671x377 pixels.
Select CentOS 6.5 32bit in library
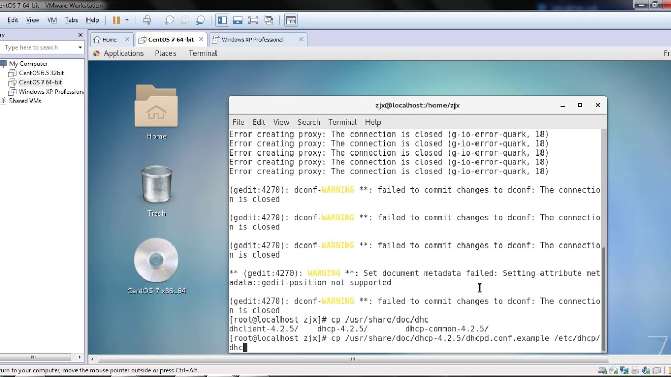click(x=41, y=73)
